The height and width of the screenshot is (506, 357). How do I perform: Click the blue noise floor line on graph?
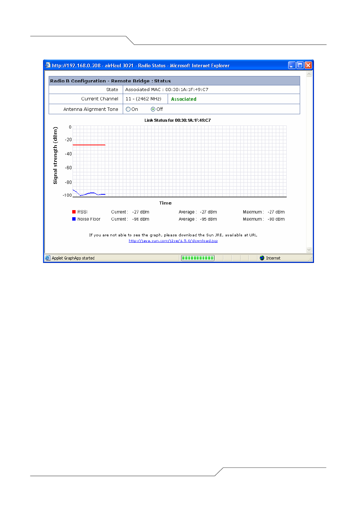pos(89,193)
